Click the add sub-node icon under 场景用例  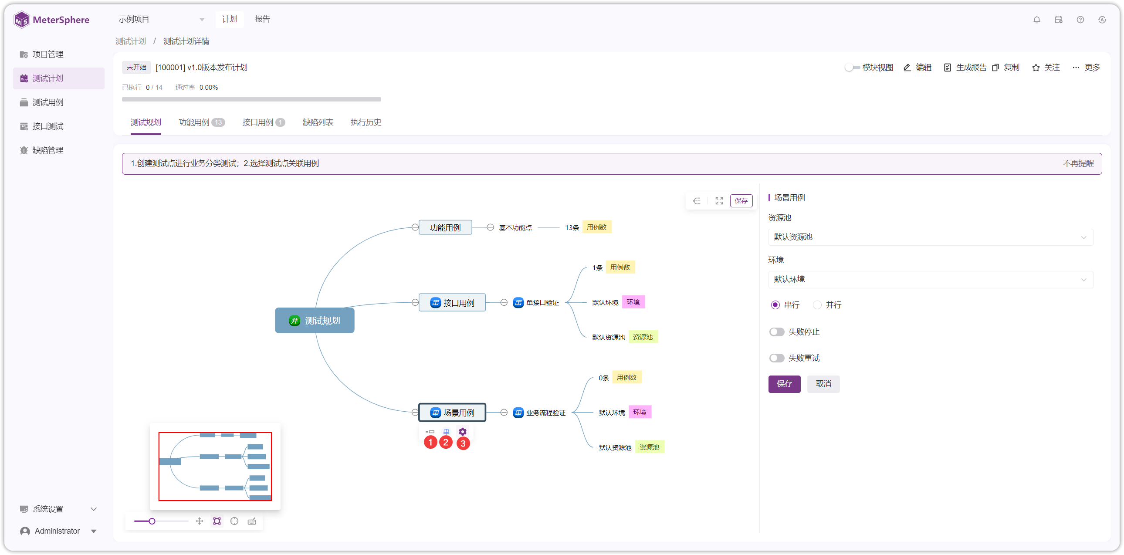tap(430, 432)
